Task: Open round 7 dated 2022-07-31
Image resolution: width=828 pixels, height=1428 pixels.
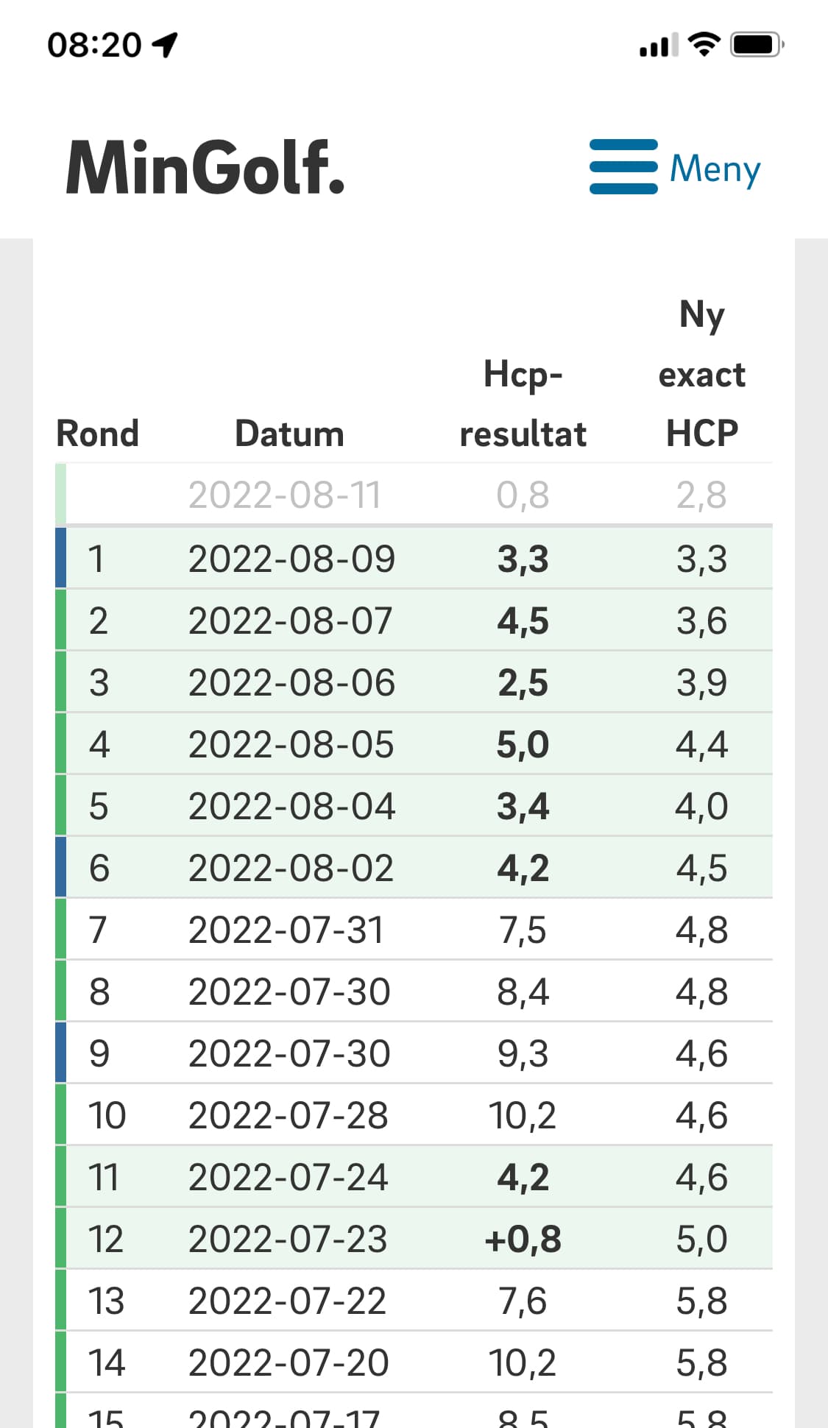Action: (x=414, y=929)
